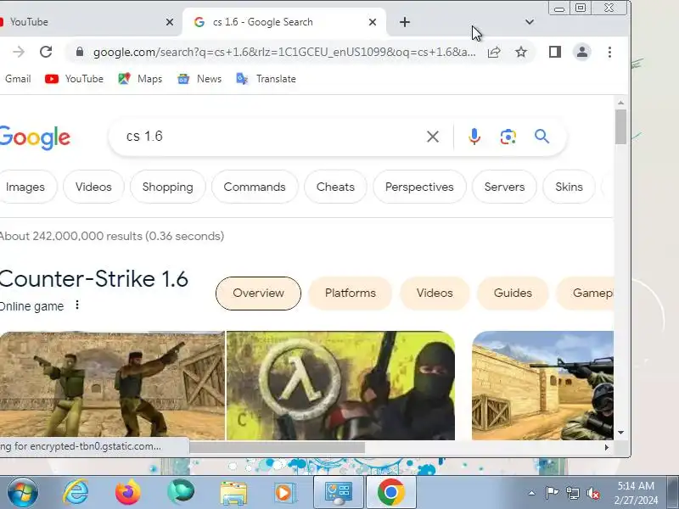This screenshot has height=509, width=679.
Task: Select the Cheats filter chip
Action: point(335,187)
